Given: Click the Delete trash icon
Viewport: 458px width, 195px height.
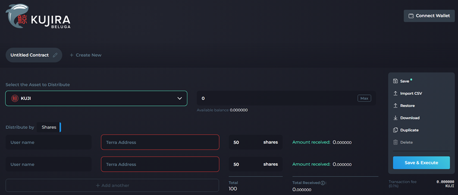Looking at the screenshot, I should click(x=395, y=143).
